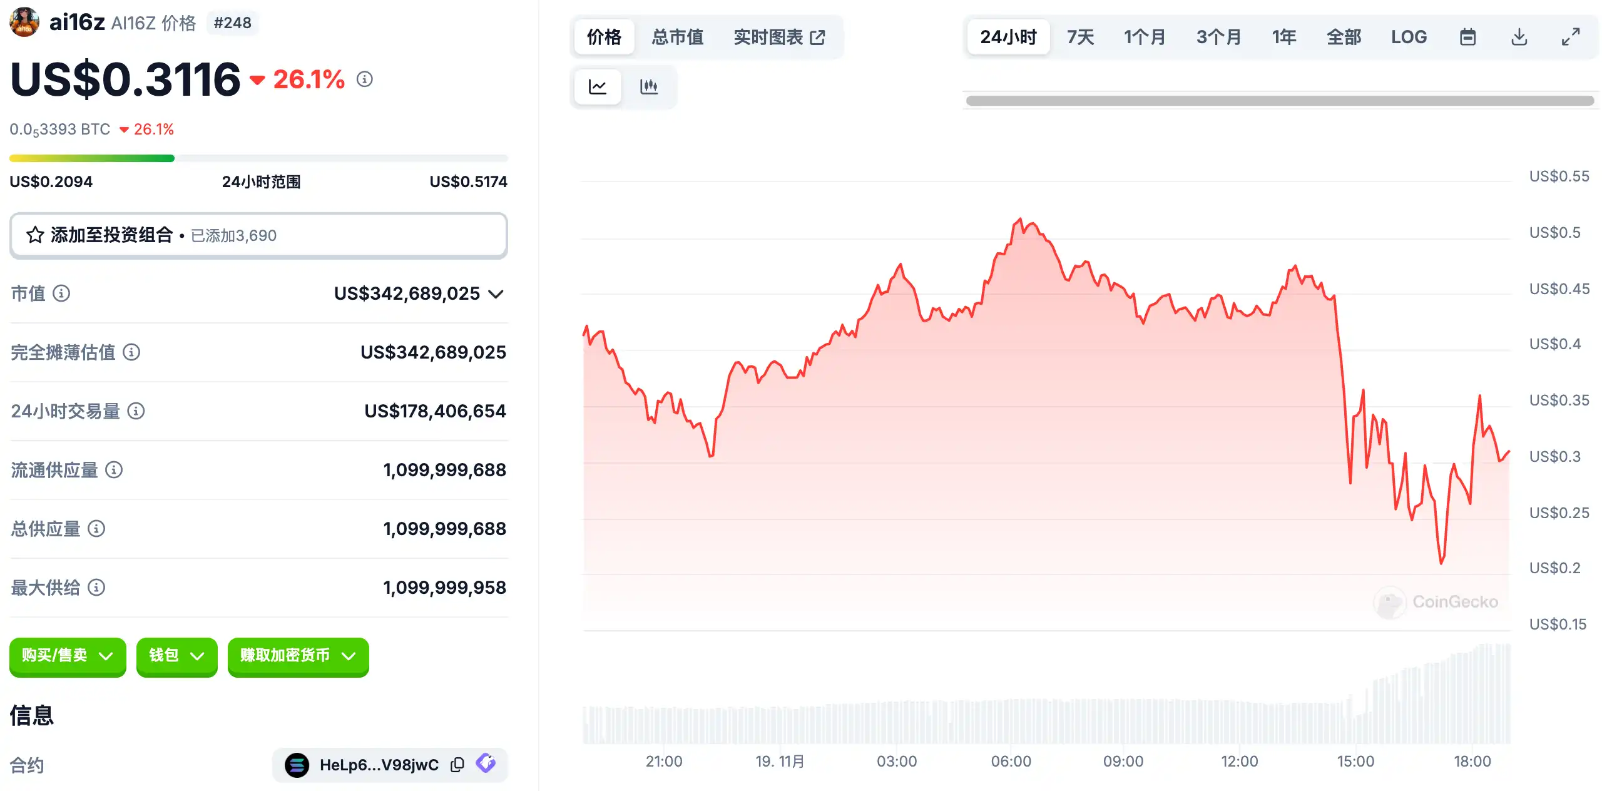Switch to the 总市值 tab
Image resolution: width=1602 pixels, height=791 pixels.
(x=677, y=38)
